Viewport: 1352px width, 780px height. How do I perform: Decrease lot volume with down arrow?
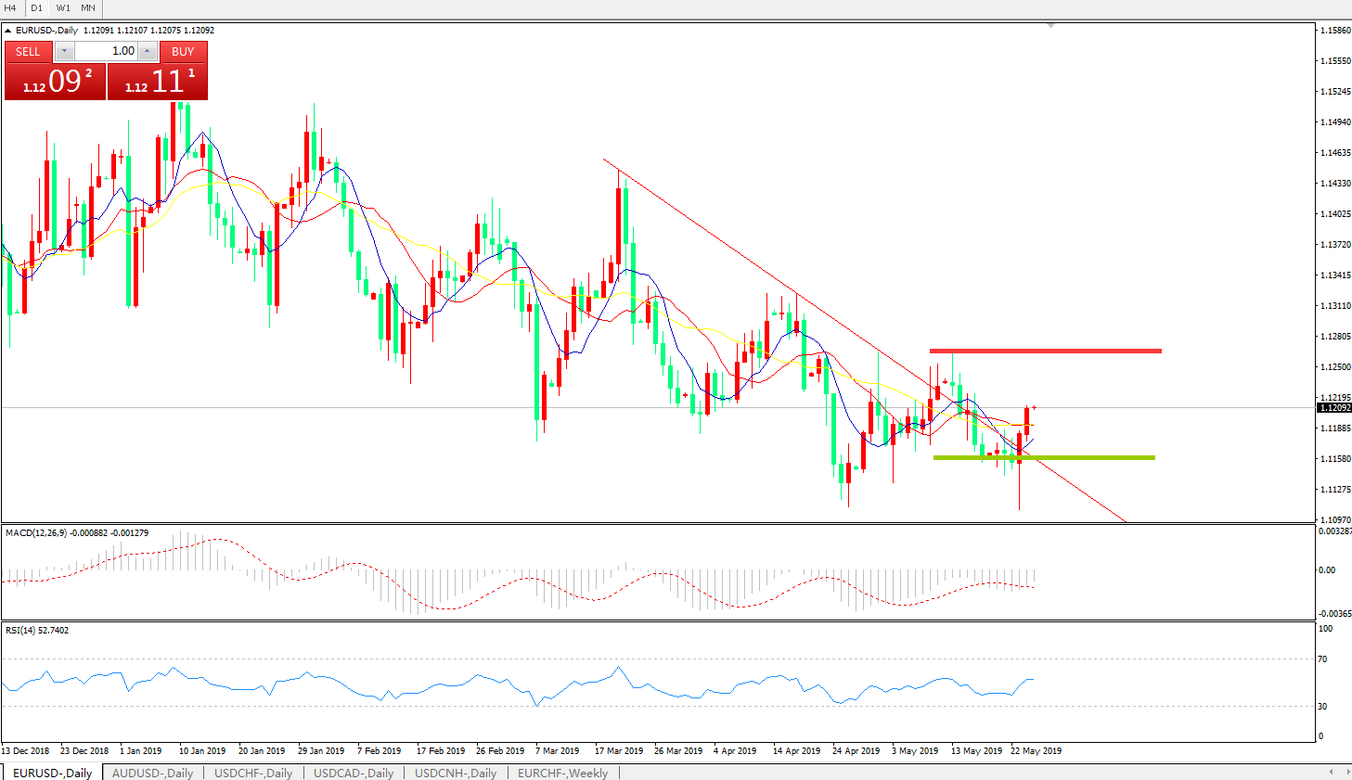point(64,51)
